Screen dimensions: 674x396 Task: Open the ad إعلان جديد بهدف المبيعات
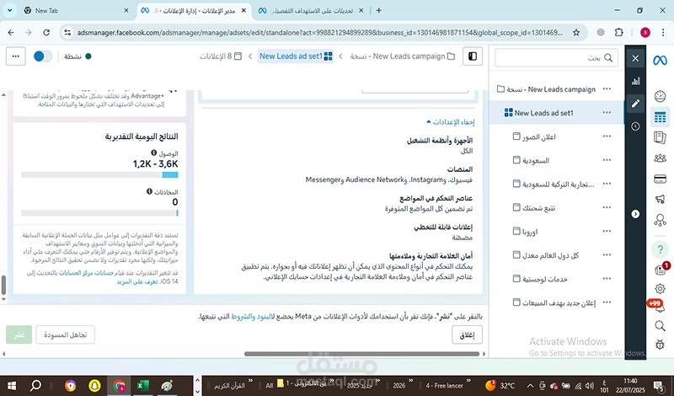(x=554, y=302)
